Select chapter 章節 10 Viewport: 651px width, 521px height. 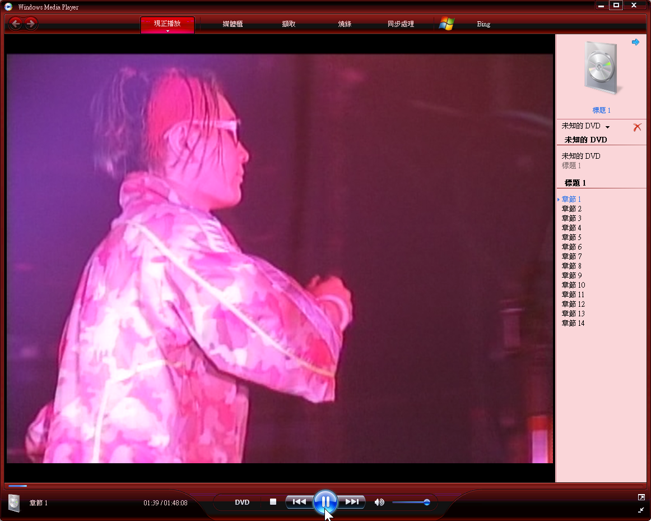[x=573, y=285]
